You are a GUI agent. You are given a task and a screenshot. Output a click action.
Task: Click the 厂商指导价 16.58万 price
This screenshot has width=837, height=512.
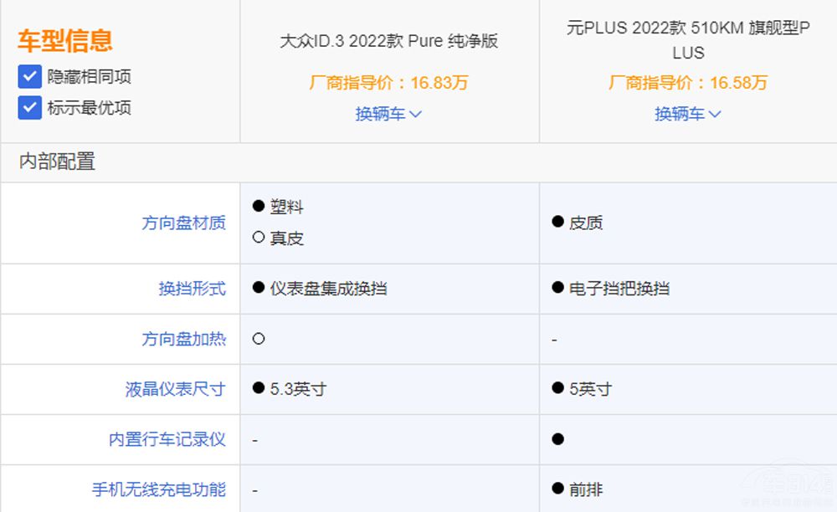pyautogui.click(x=688, y=83)
